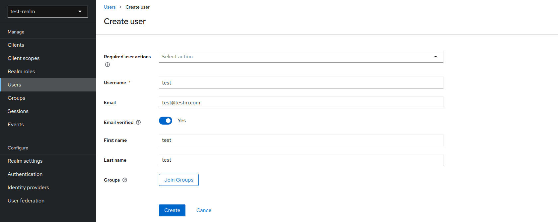558x222 pixels.
Task: Click the Join Groups button
Action: point(179,180)
